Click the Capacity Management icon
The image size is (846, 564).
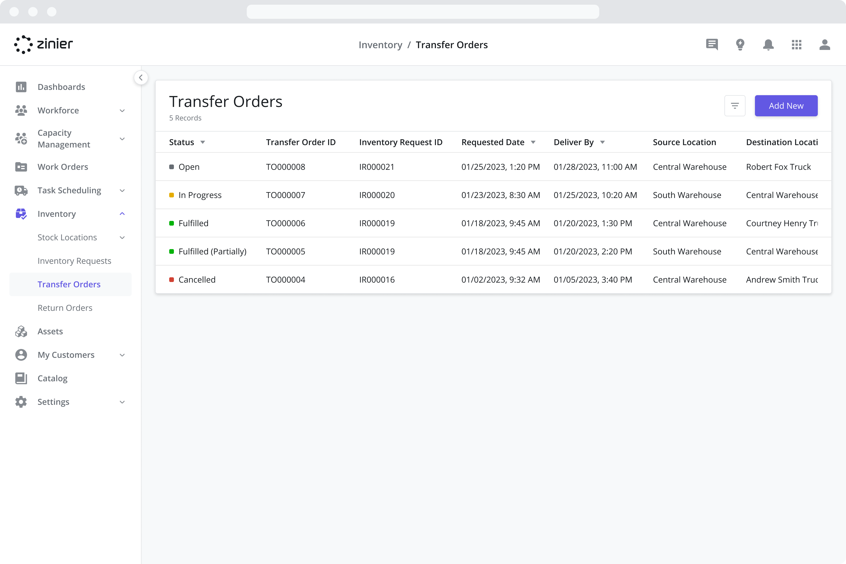tap(21, 138)
